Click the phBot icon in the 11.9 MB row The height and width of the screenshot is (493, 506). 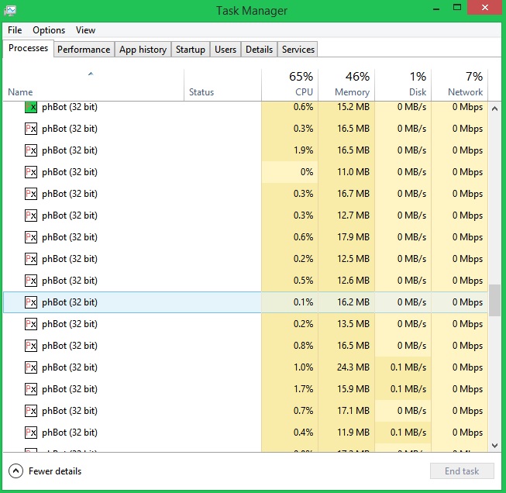(31, 433)
